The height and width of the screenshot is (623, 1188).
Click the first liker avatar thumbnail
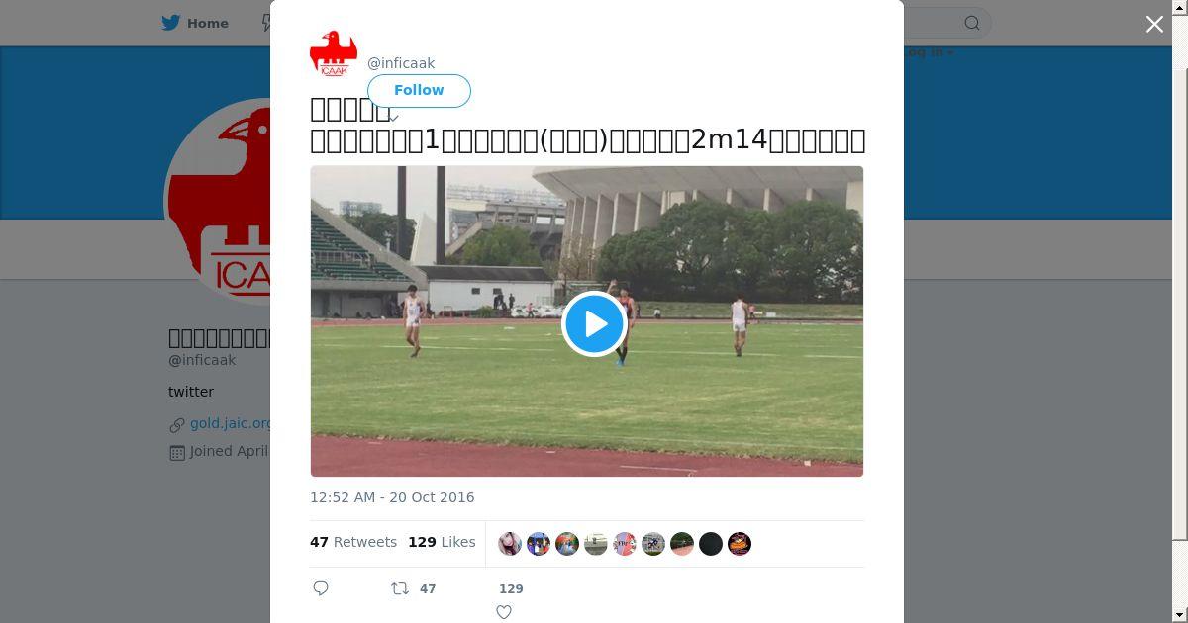[x=510, y=544]
